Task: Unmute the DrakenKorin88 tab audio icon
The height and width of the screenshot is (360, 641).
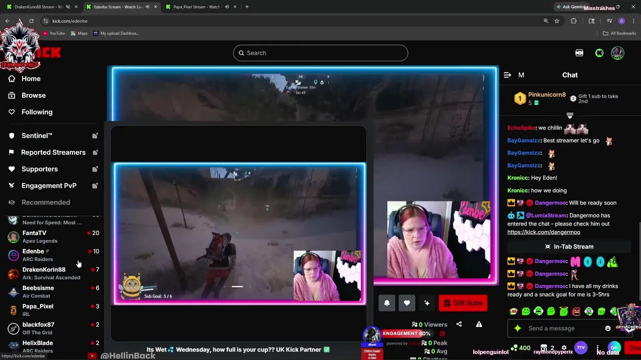Action: [x=68, y=7]
